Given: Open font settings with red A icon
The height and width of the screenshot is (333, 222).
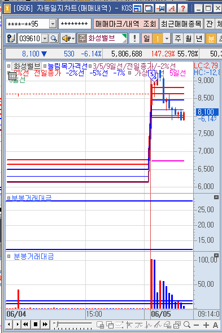Looking at the screenshot, I should tap(172, 8).
